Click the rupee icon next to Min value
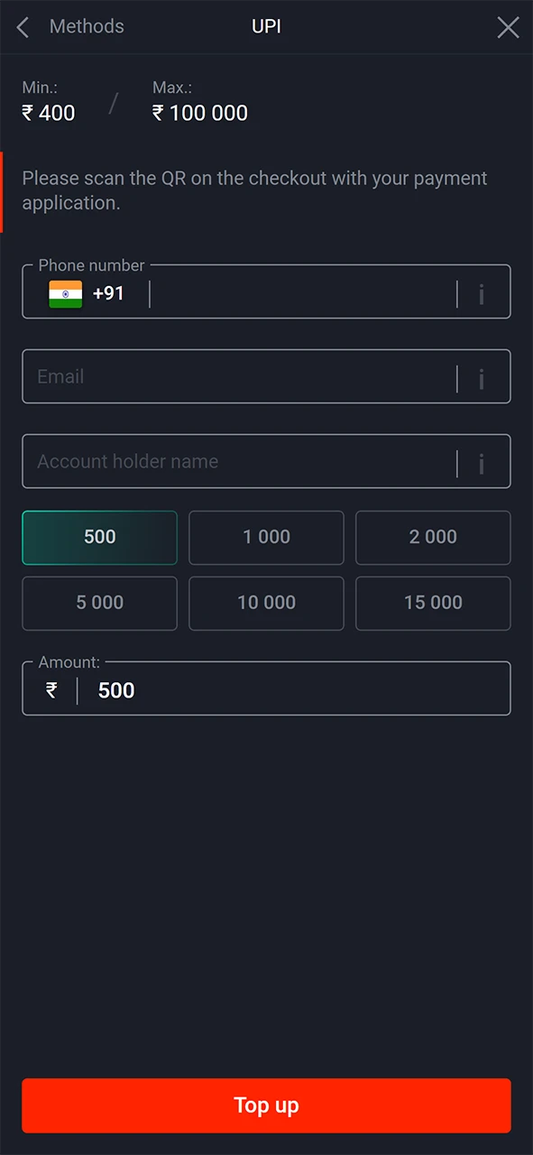The height and width of the screenshot is (1155, 533). click(x=24, y=113)
